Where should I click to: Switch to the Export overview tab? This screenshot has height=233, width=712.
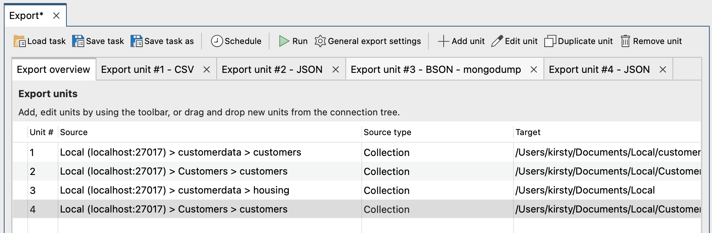pyautogui.click(x=54, y=69)
